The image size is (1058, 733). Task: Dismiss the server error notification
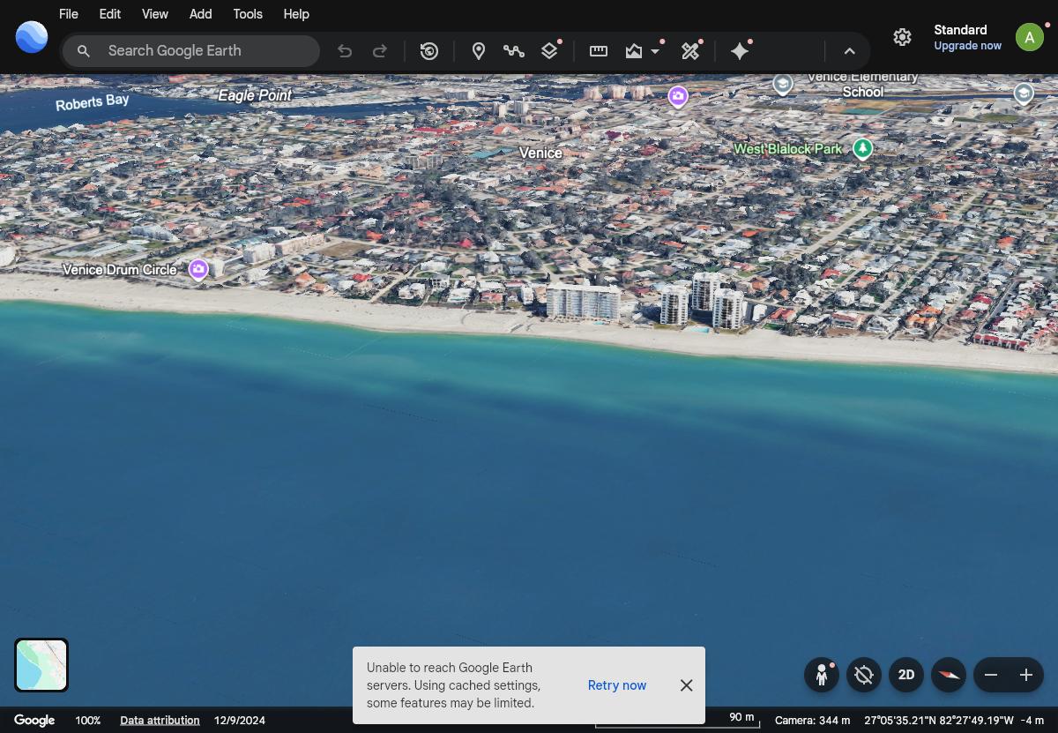tap(687, 685)
